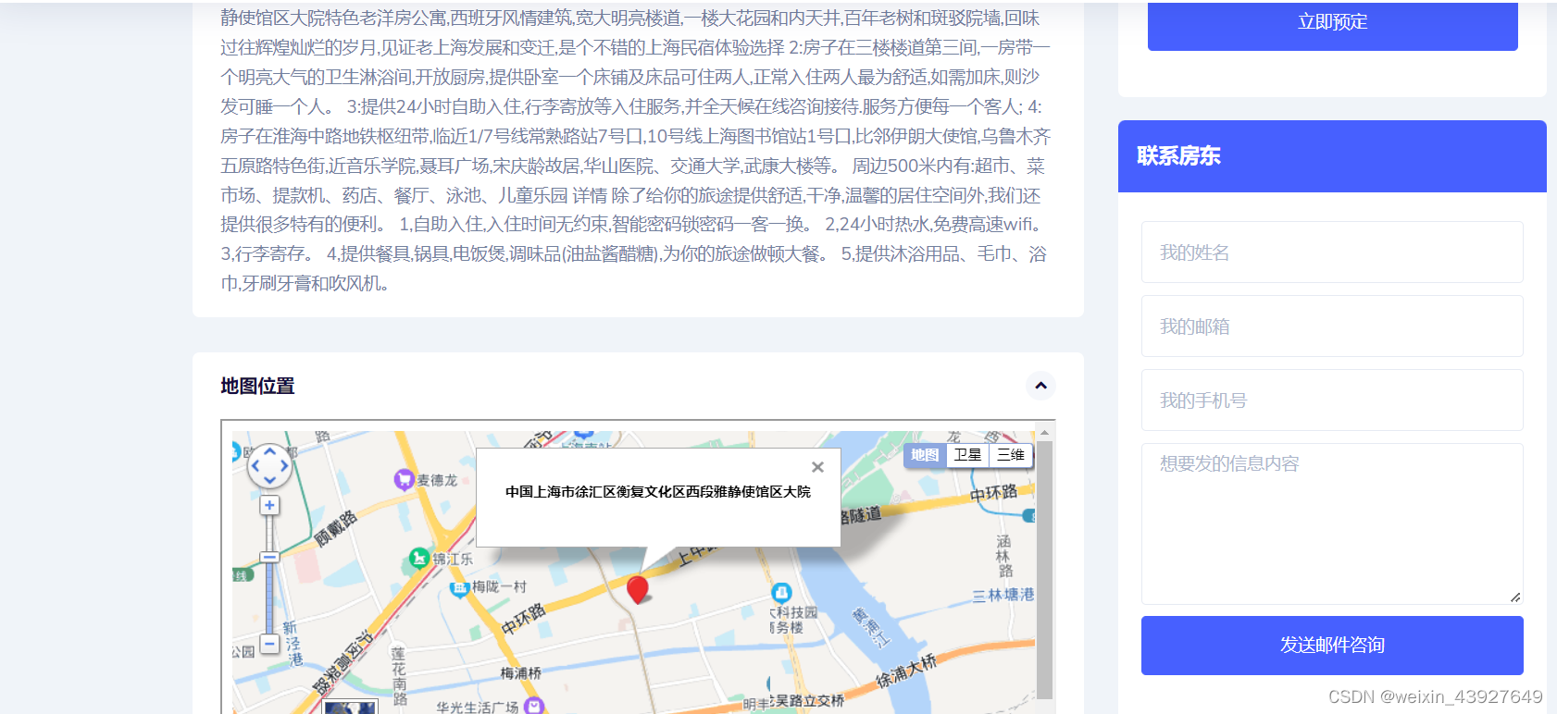Click the 地图位置 heading text
Viewport: 1557px width, 714px height.
click(257, 386)
